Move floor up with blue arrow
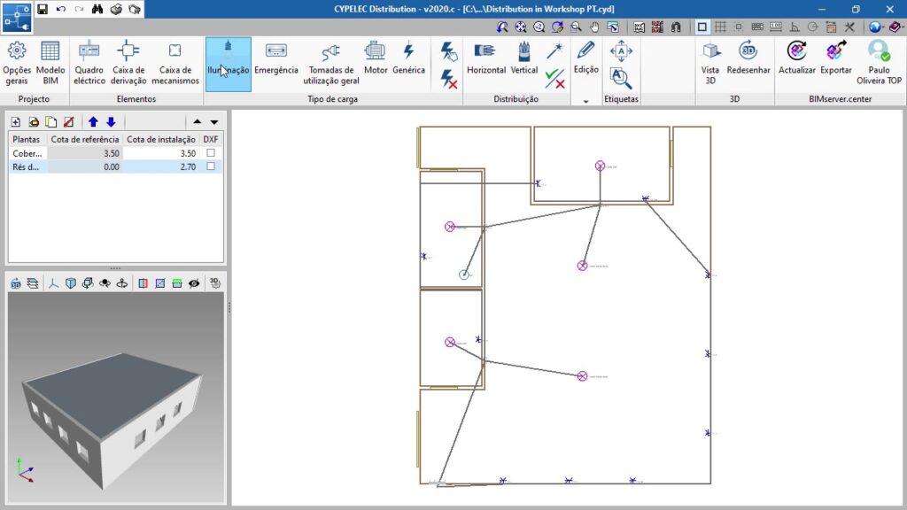 [x=93, y=122]
